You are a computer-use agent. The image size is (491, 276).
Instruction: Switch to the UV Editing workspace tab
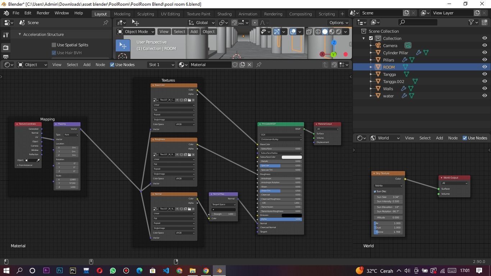[x=170, y=14]
